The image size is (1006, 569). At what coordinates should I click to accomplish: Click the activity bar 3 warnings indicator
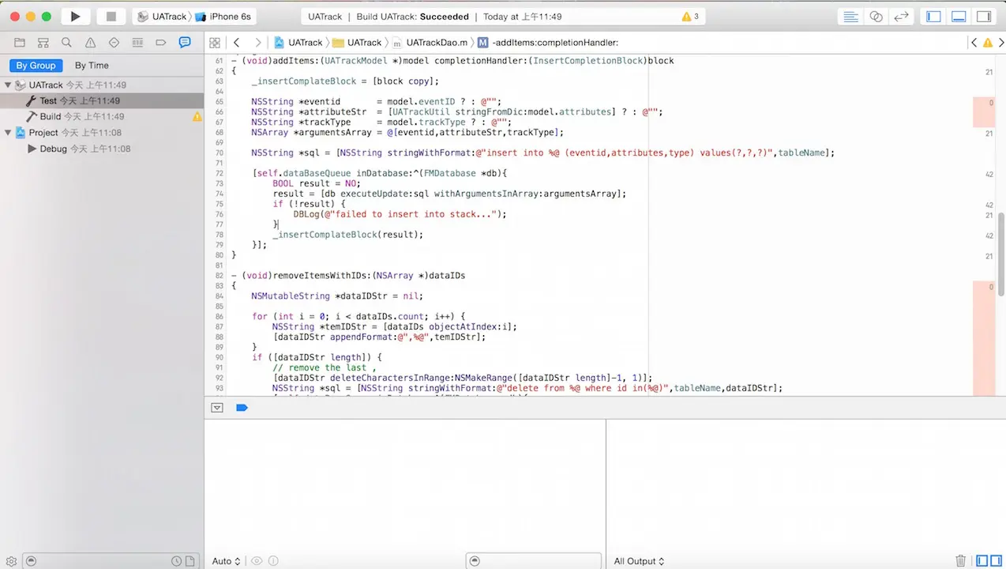pos(689,17)
